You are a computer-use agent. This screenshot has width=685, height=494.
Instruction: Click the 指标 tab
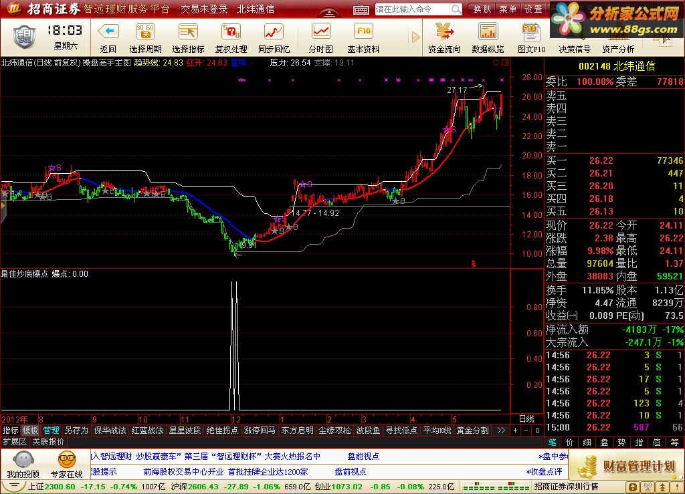pyautogui.click(x=11, y=430)
